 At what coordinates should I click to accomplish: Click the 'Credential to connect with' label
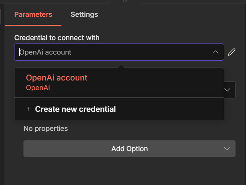click(57, 37)
